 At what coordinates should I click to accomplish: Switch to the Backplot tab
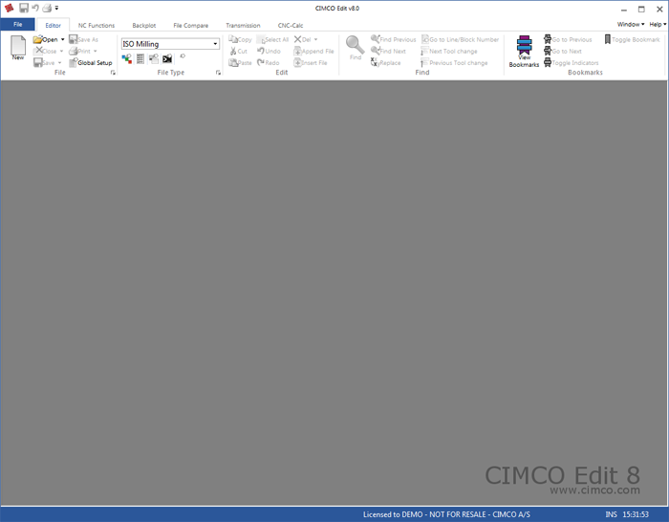(x=143, y=25)
